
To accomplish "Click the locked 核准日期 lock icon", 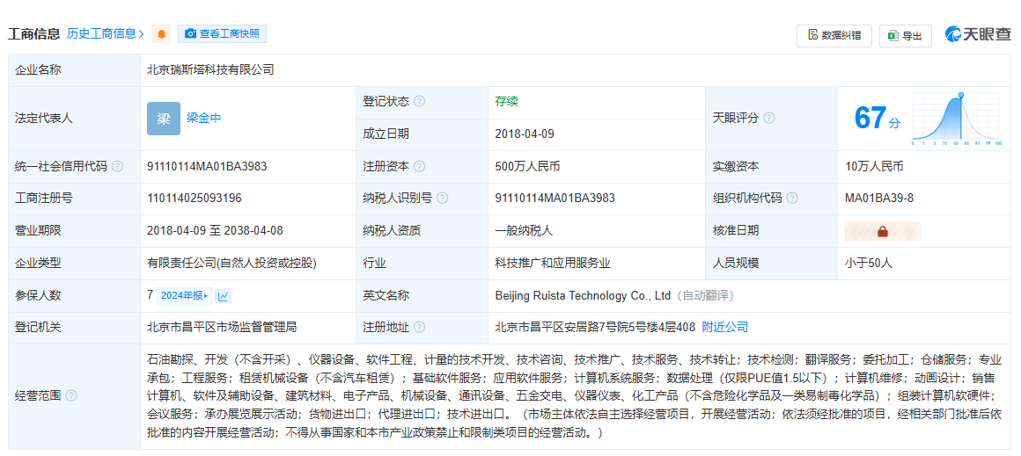I will [x=883, y=231].
